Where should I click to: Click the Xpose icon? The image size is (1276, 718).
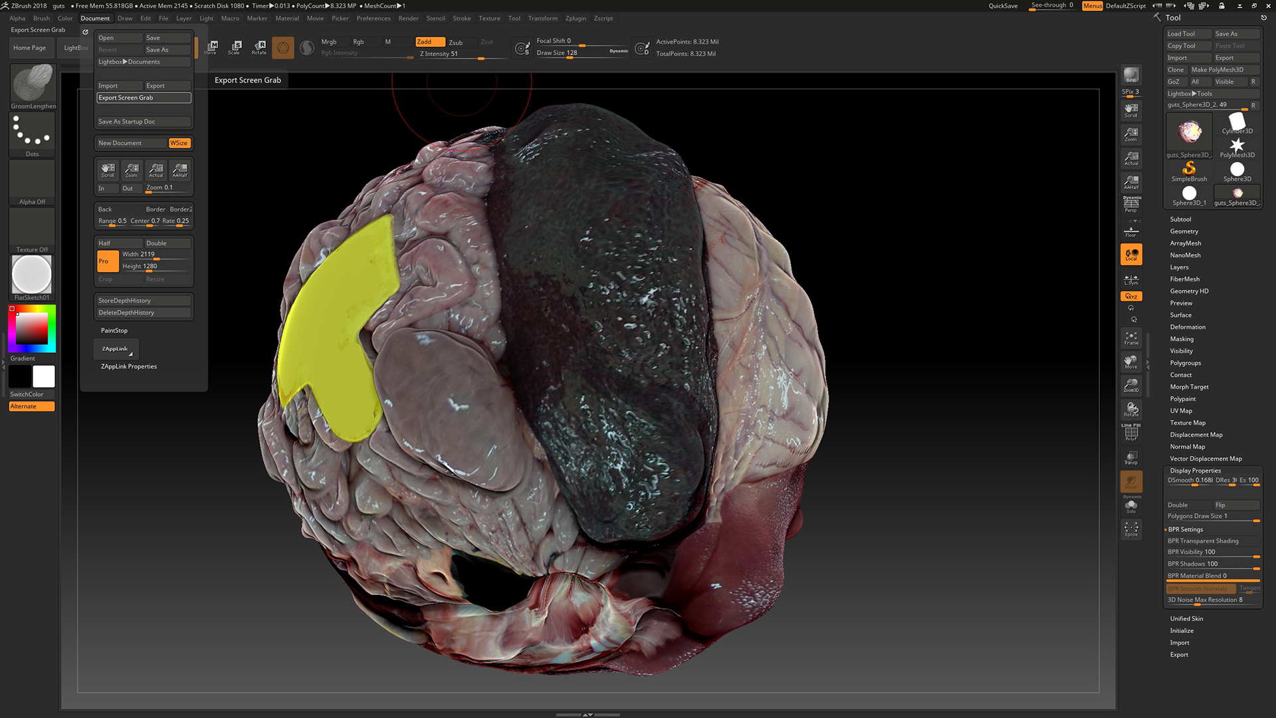click(1131, 529)
